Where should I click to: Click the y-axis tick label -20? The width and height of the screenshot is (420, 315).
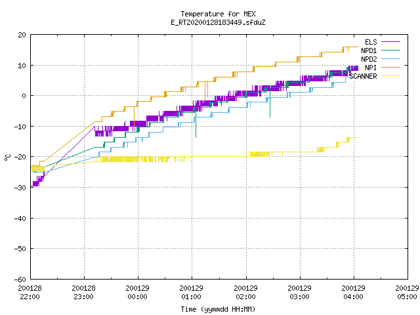(20, 157)
